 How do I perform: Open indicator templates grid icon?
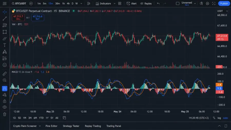pyautogui.click(x=120, y=3)
